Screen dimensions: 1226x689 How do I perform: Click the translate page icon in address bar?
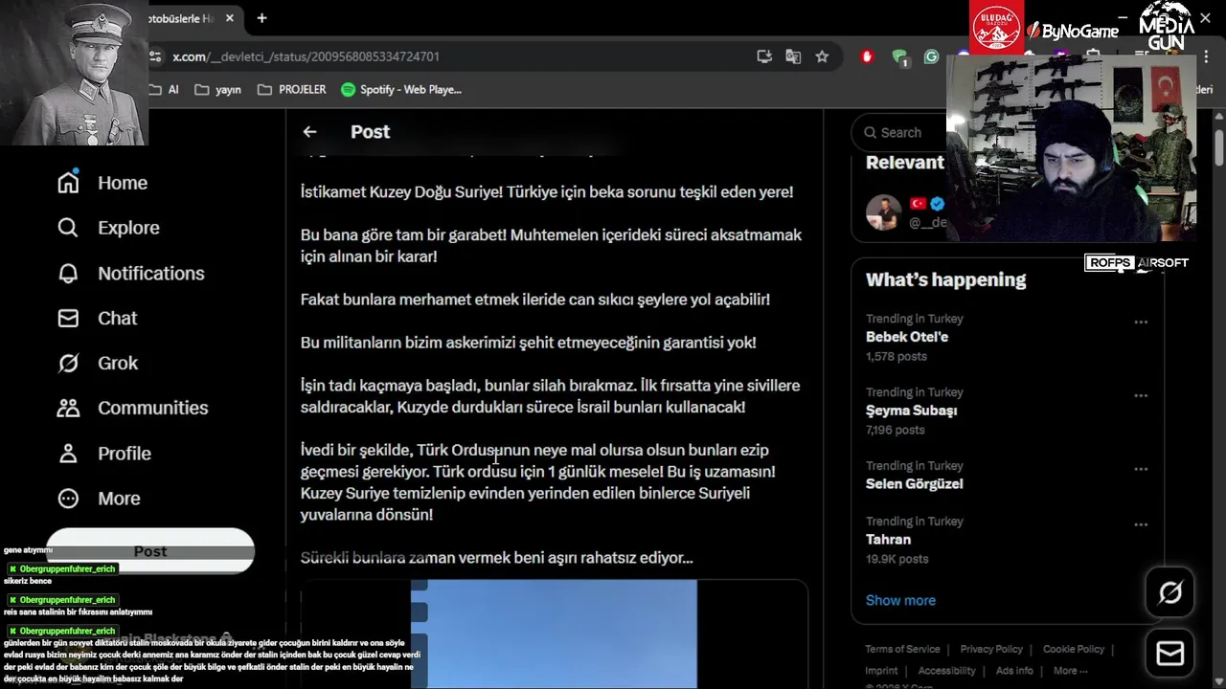(793, 56)
